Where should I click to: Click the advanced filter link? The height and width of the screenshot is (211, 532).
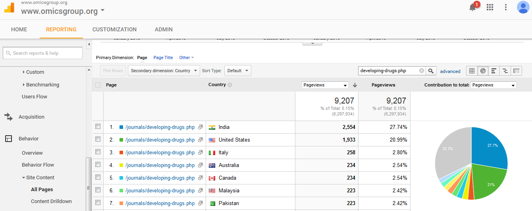click(x=450, y=71)
